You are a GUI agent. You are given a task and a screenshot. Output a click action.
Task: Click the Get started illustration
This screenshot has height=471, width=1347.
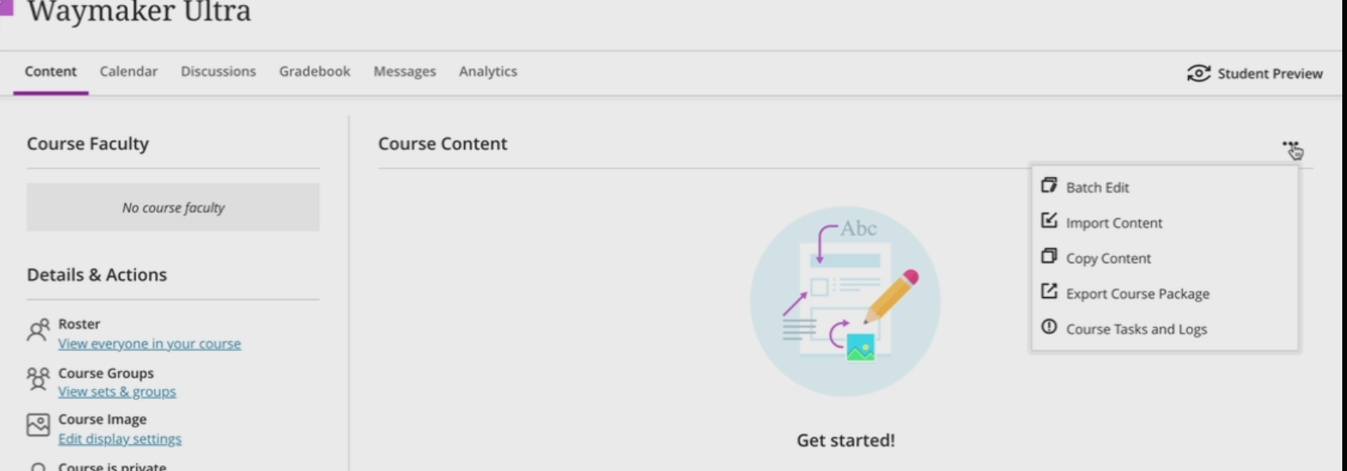845,300
